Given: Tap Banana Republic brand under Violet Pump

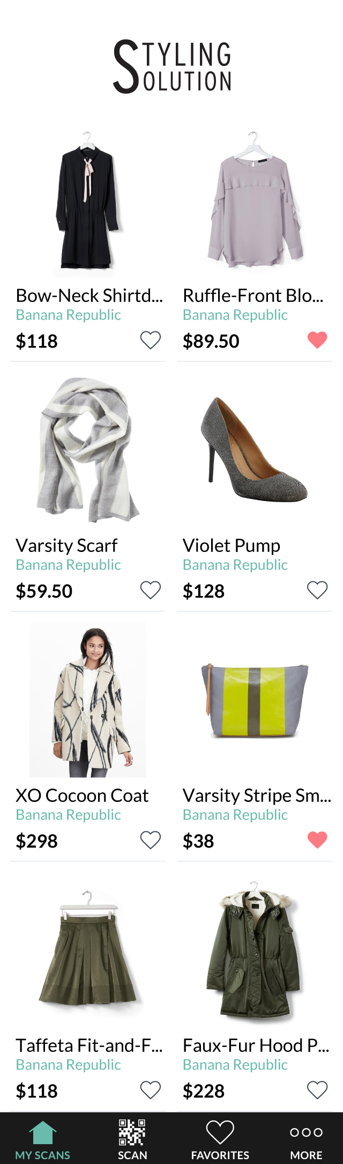Looking at the screenshot, I should coord(235,565).
